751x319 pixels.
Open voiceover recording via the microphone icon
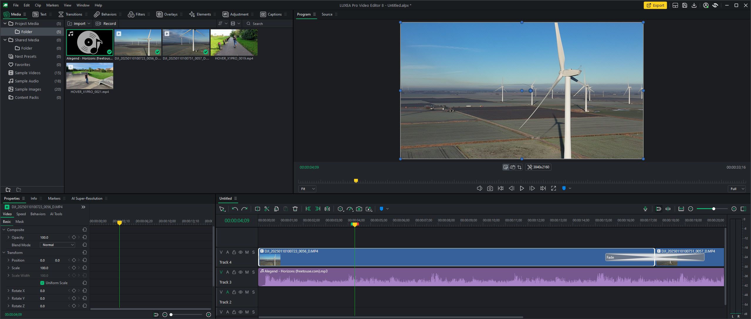645,209
